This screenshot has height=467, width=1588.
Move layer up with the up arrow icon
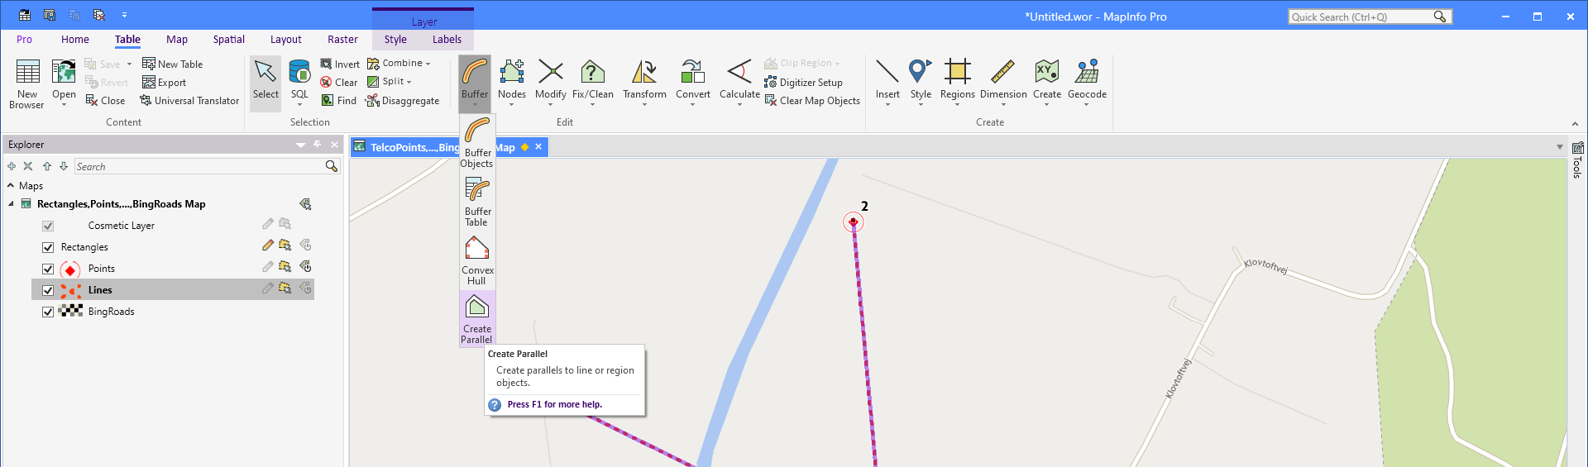pos(47,166)
